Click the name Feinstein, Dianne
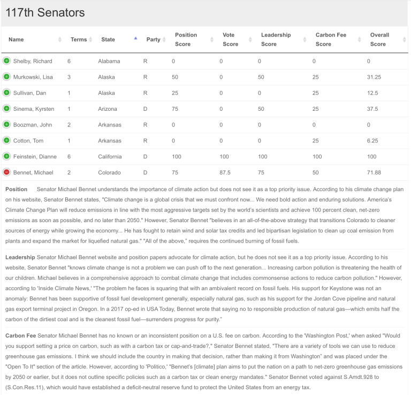This screenshot has width=411, height=395. coord(34,157)
